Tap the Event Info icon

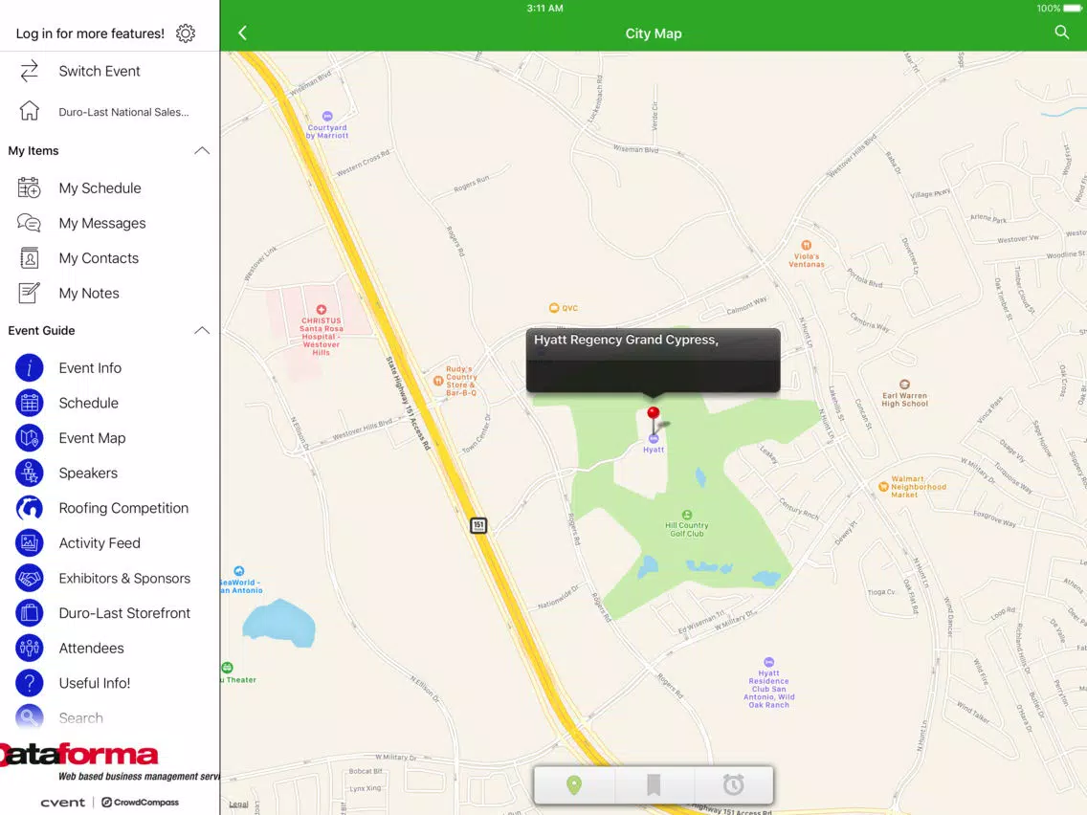tap(29, 368)
